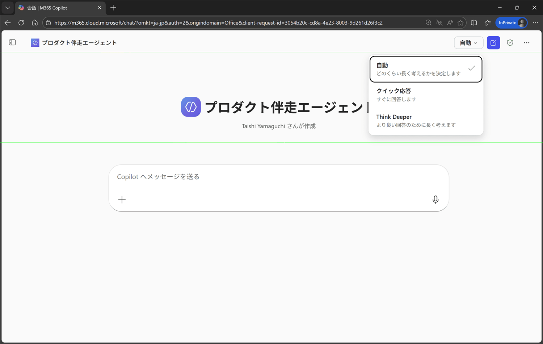Refresh the page
543x344 pixels.
21,22
